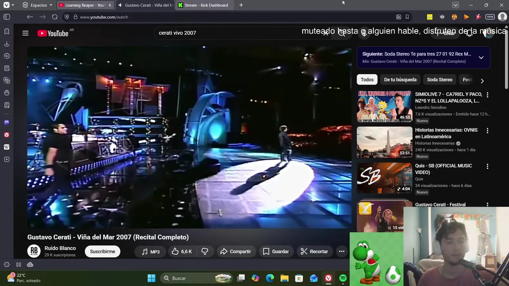The image size is (509, 286).
Task: Toggle tab tiling in status bar
Action: pos(19,265)
